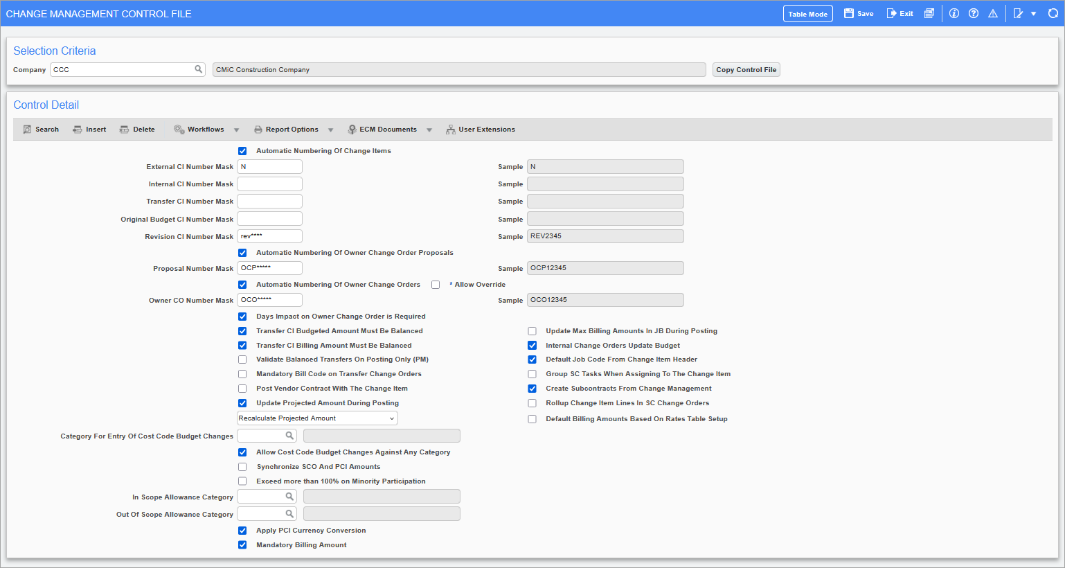Click the Proposal Number Mask field

[x=269, y=268]
